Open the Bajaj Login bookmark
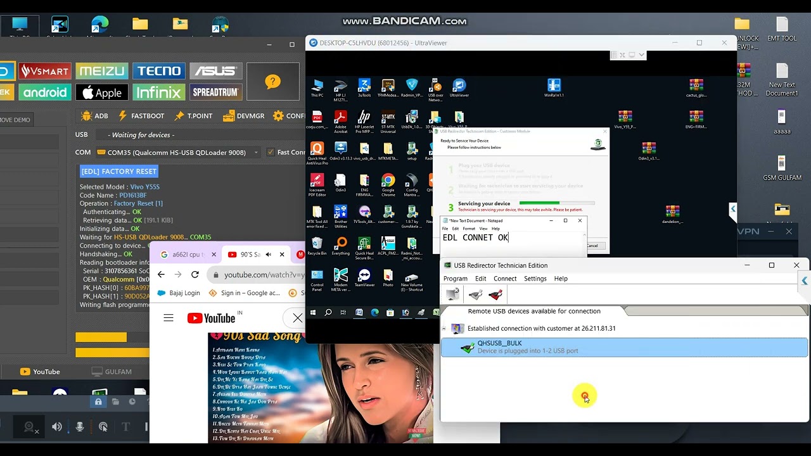The width and height of the screenshot is (811, 456). coord(178,293)
